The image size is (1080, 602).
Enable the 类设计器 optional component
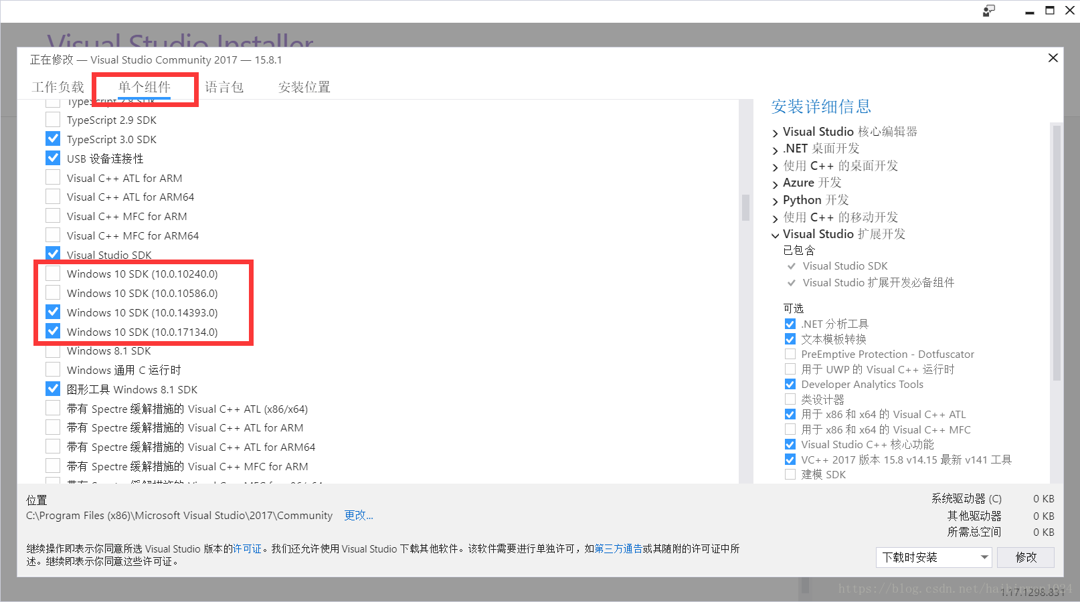click(x=790, y=399)
